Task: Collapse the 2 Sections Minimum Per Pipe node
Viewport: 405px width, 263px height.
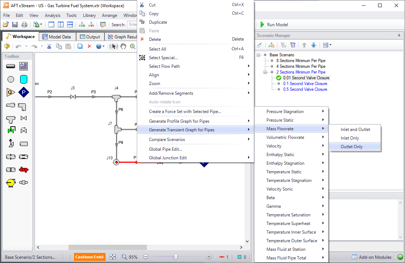Action: tap(265, 72)
